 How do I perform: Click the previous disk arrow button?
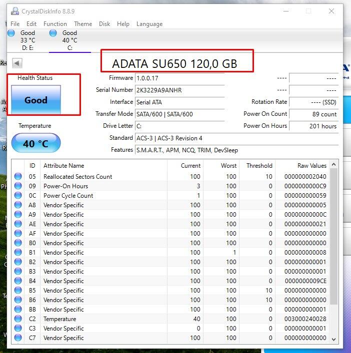point(17,63)
